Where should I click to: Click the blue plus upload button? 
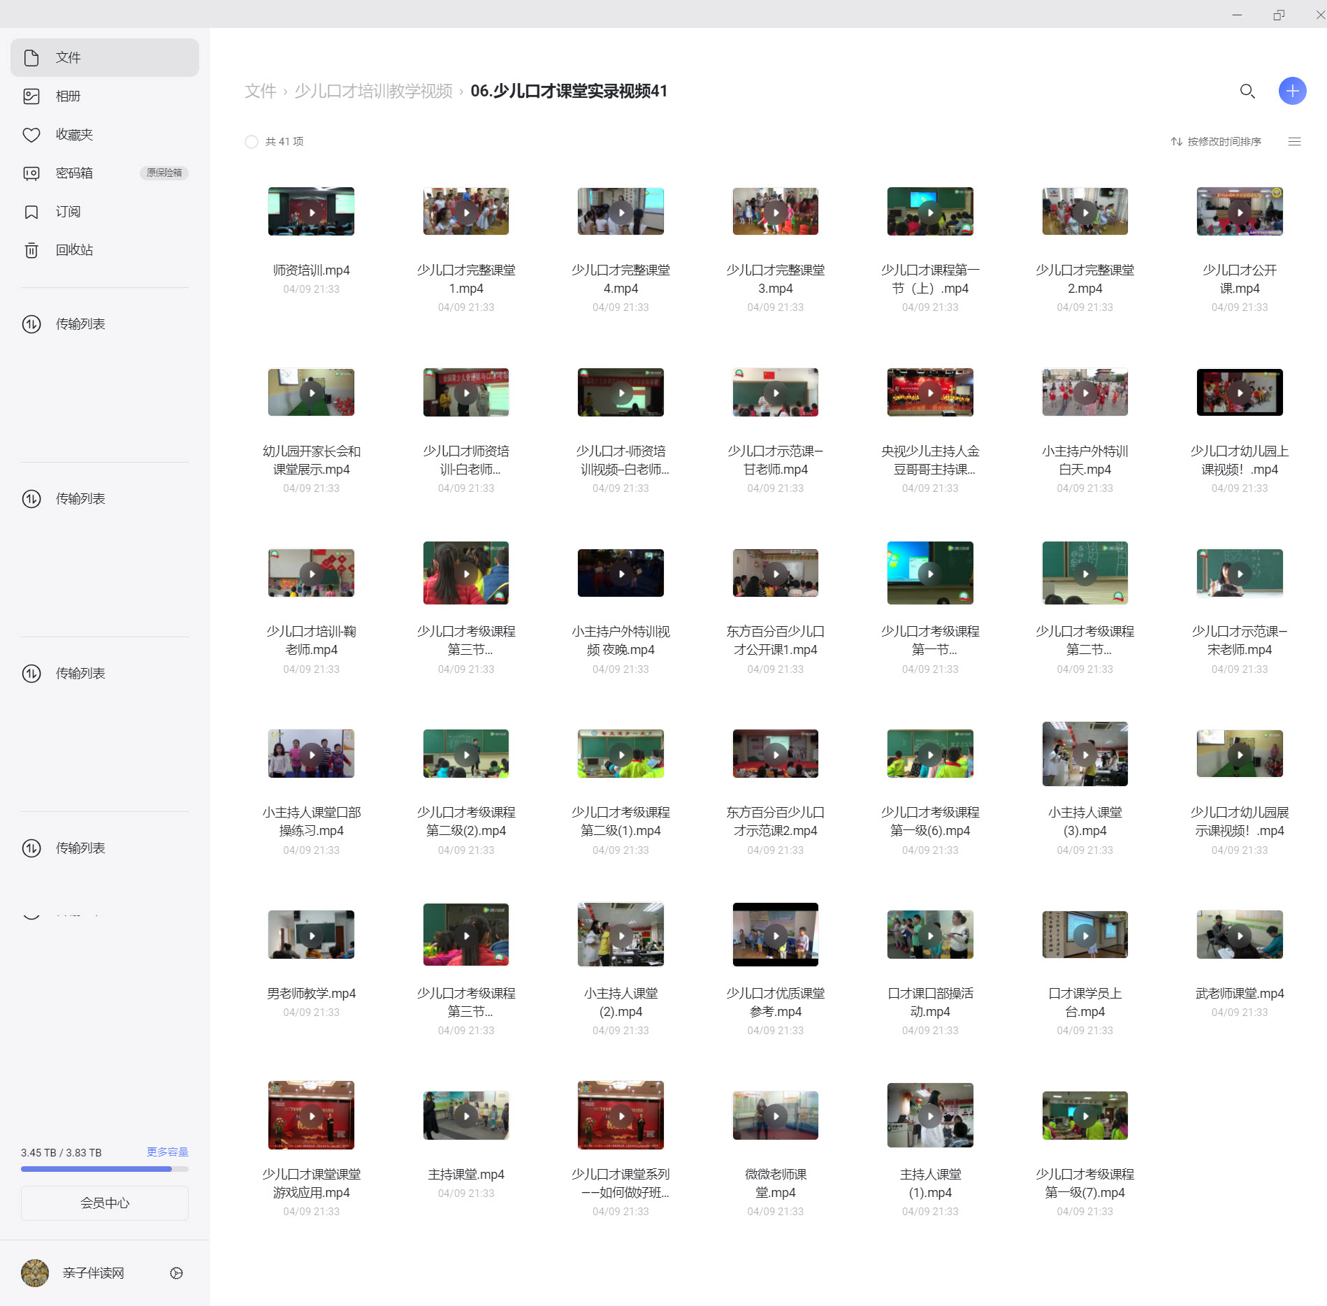pyautogui.click(x=1292, y=91)
